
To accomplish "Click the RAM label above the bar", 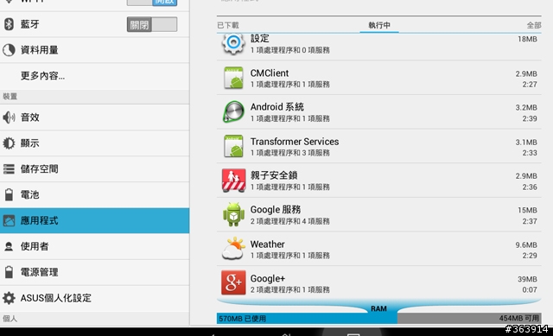I will click(378, 309).
